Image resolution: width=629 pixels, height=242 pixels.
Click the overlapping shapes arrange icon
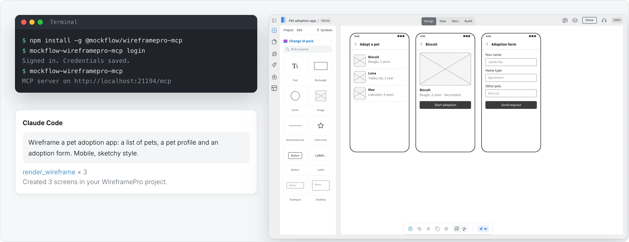[x=419, y=229]
